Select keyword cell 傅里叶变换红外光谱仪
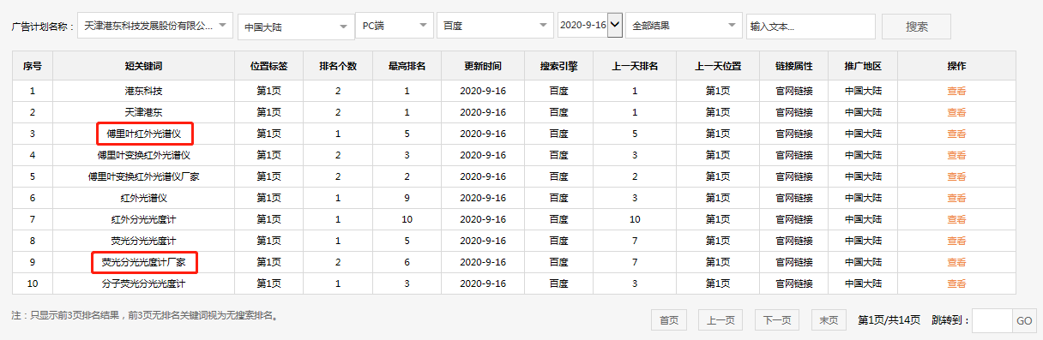 pos(143,155)
